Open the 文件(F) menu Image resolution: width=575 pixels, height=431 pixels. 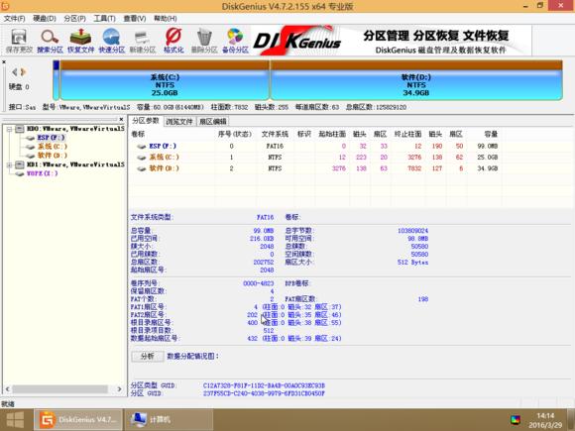coord(14,18)
